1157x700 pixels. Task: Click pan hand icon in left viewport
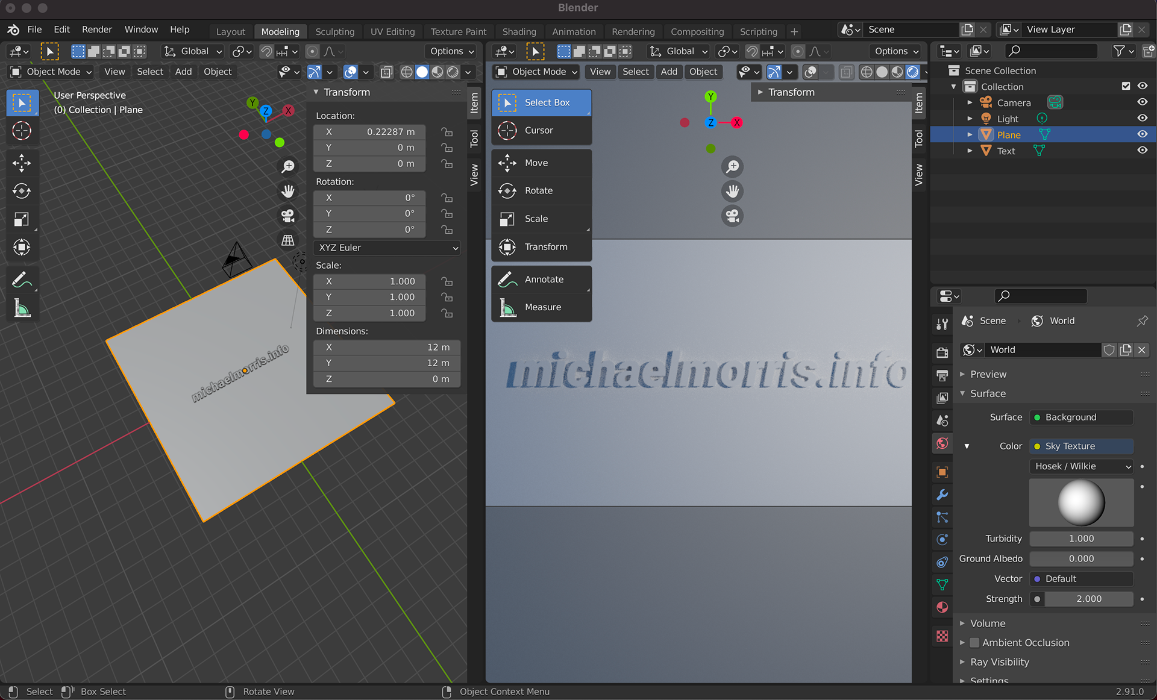click(x=288, y=191)
